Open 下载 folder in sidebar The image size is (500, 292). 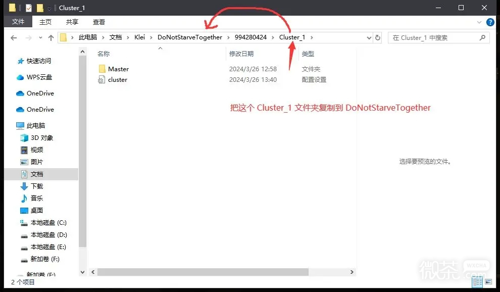(x=37, y=186)
